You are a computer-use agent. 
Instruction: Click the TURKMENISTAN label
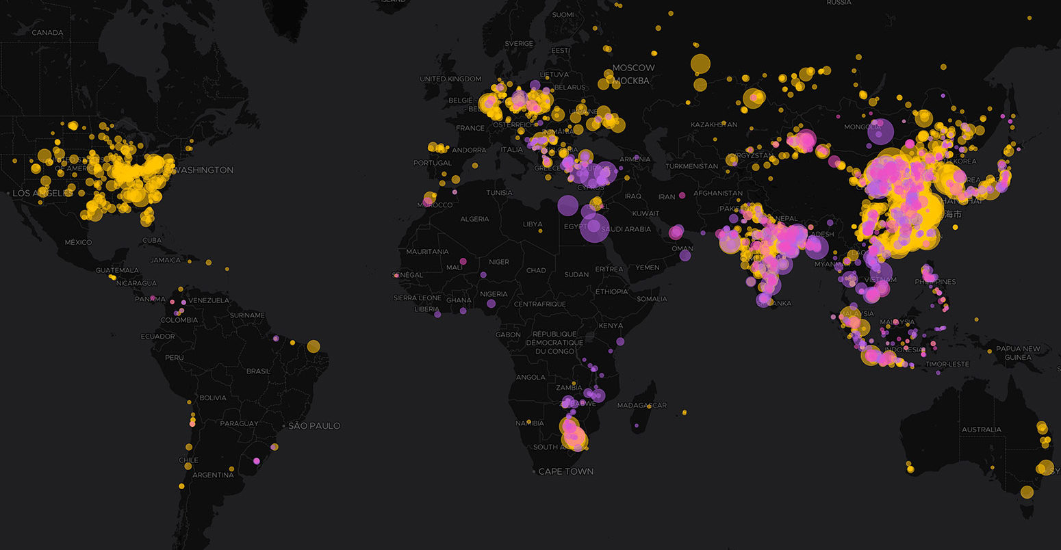(691, 166)
